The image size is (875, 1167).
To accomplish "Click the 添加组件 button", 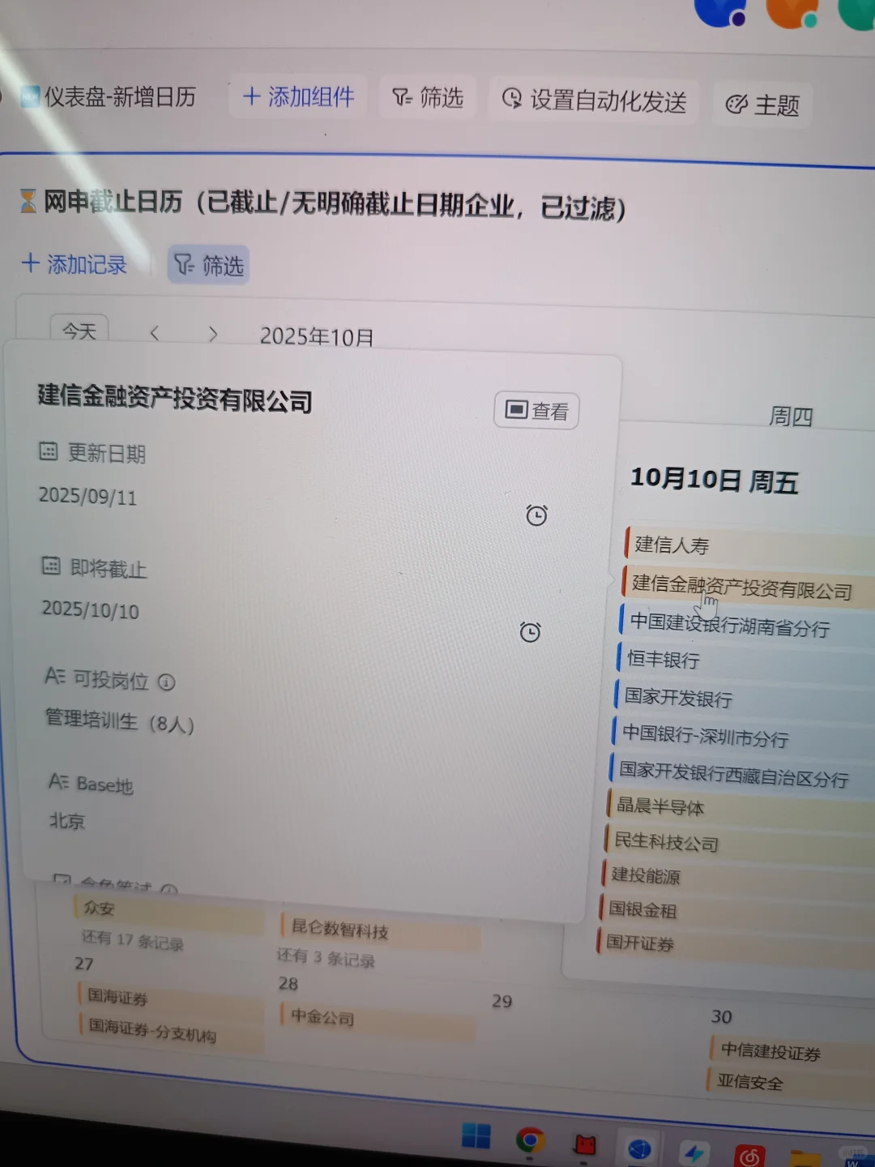I will tap(298, 97).
